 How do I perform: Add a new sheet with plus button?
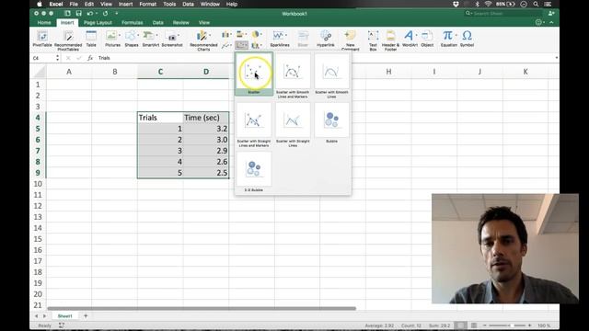[86, 316]
